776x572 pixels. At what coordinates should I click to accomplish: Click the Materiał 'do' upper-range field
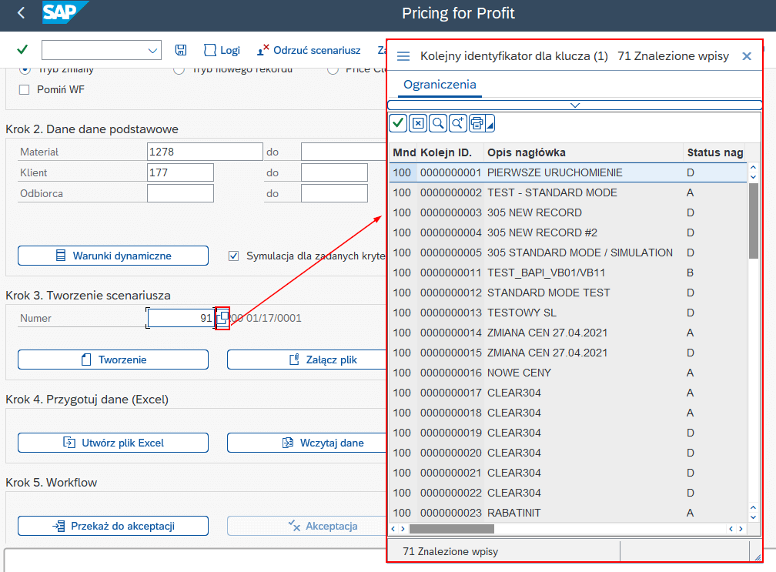[x=343, y=152]
